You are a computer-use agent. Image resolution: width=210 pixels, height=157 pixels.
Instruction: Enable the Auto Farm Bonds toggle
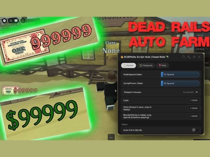195,130
